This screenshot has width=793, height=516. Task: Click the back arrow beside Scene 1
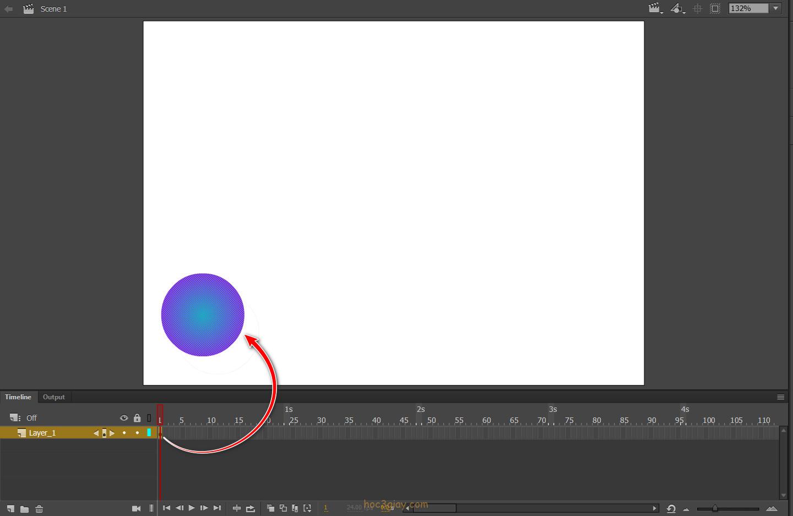tap(8, 9)
